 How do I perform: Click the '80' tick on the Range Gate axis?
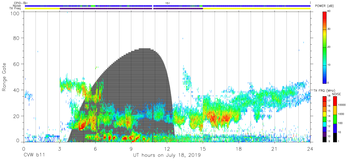pyautogui.click(x=16, y=38)
